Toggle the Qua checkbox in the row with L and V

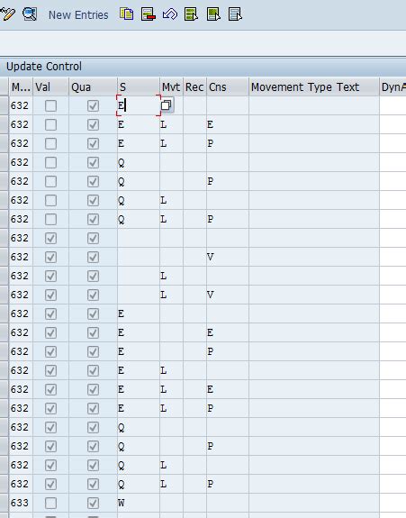point(93,295)
